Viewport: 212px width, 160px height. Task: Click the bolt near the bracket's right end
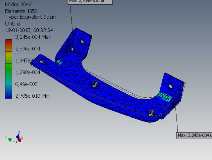tap(152, 113)
